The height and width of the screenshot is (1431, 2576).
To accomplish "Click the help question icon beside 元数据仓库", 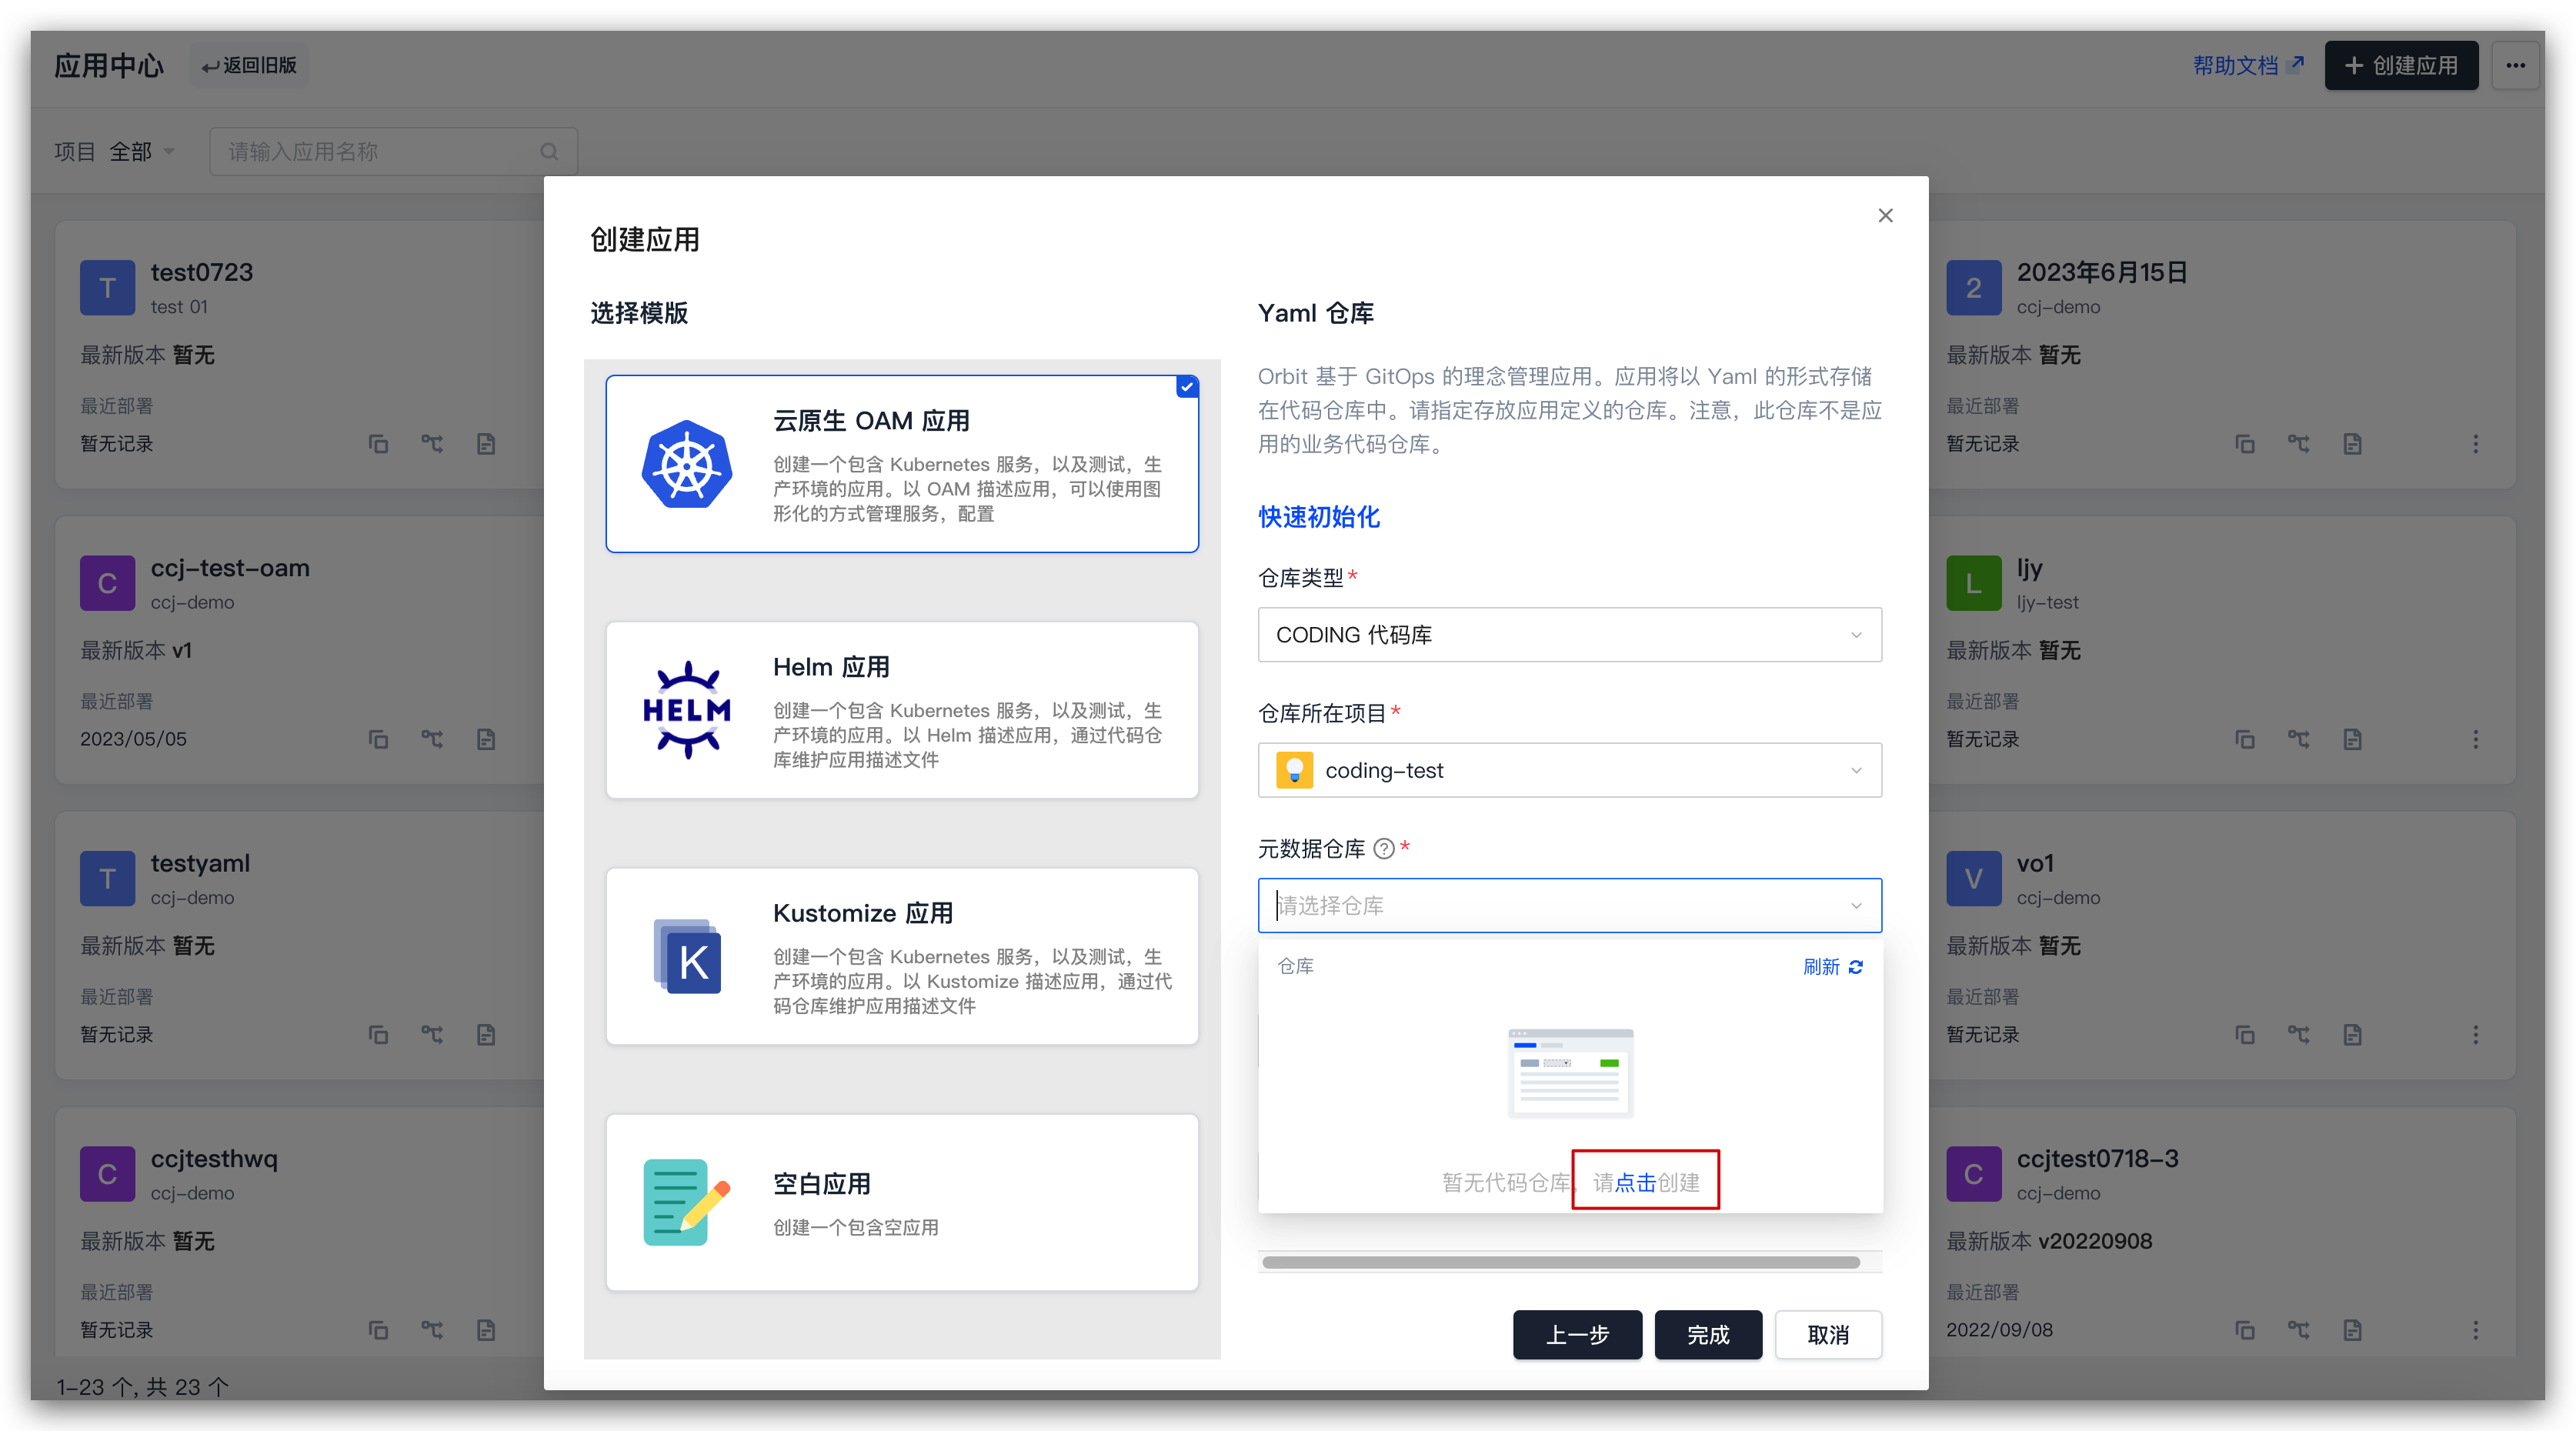I will [1384, 849].
